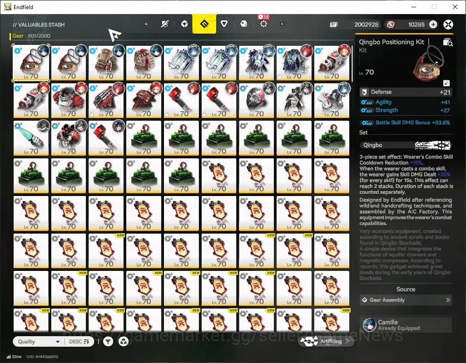Select the black hooded suit gear
This screenshot has height=363, width=466.
[294, 100]
